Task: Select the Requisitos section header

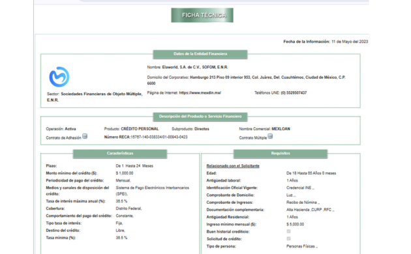Action: coord(281,154)
